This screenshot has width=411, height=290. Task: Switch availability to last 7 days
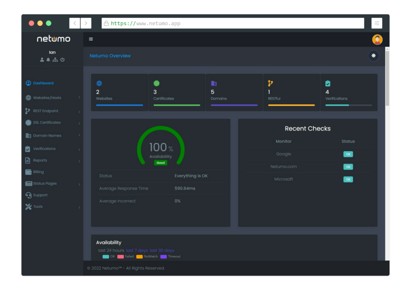pos(137,250)
